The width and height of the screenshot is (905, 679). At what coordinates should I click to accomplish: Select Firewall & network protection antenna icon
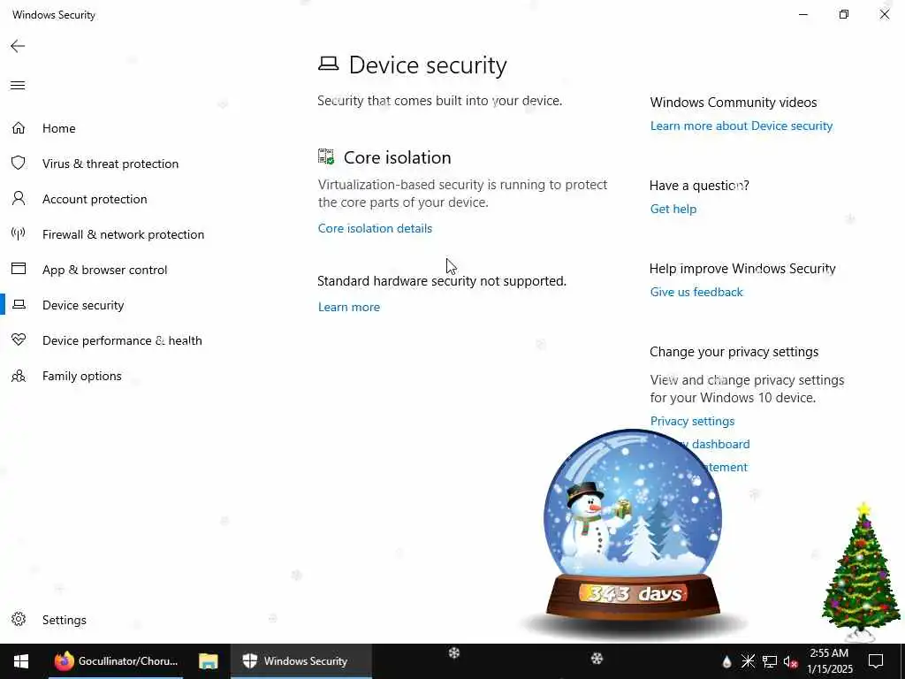(19, 233)
